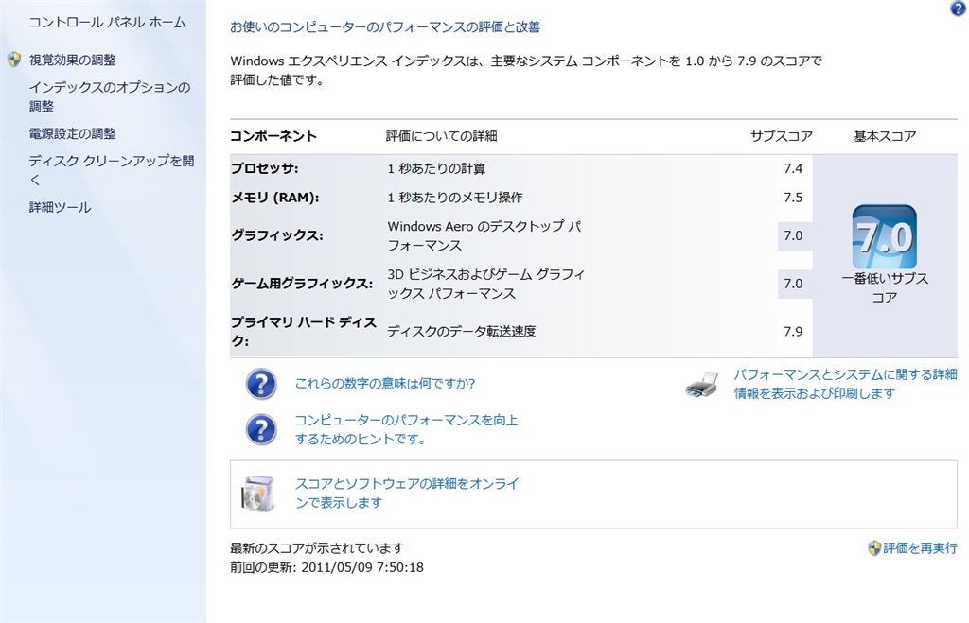Screen dimensions: 969x623
Task: Click スコアとソフトウェアの詳細をオンラインで表示 link
Action: 407,493
